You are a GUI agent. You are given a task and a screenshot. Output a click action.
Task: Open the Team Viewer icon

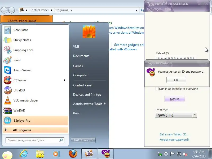(x=7, y=70)
